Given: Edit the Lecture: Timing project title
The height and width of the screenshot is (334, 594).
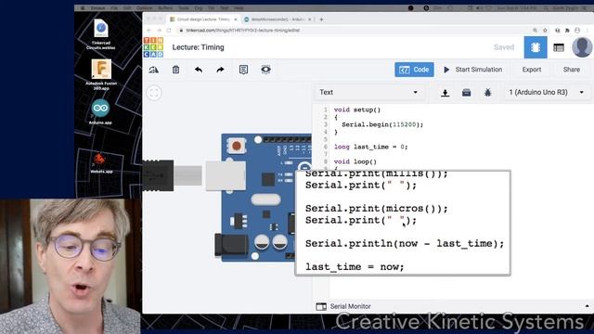Looking at the screenshot, I should [198, 47].
